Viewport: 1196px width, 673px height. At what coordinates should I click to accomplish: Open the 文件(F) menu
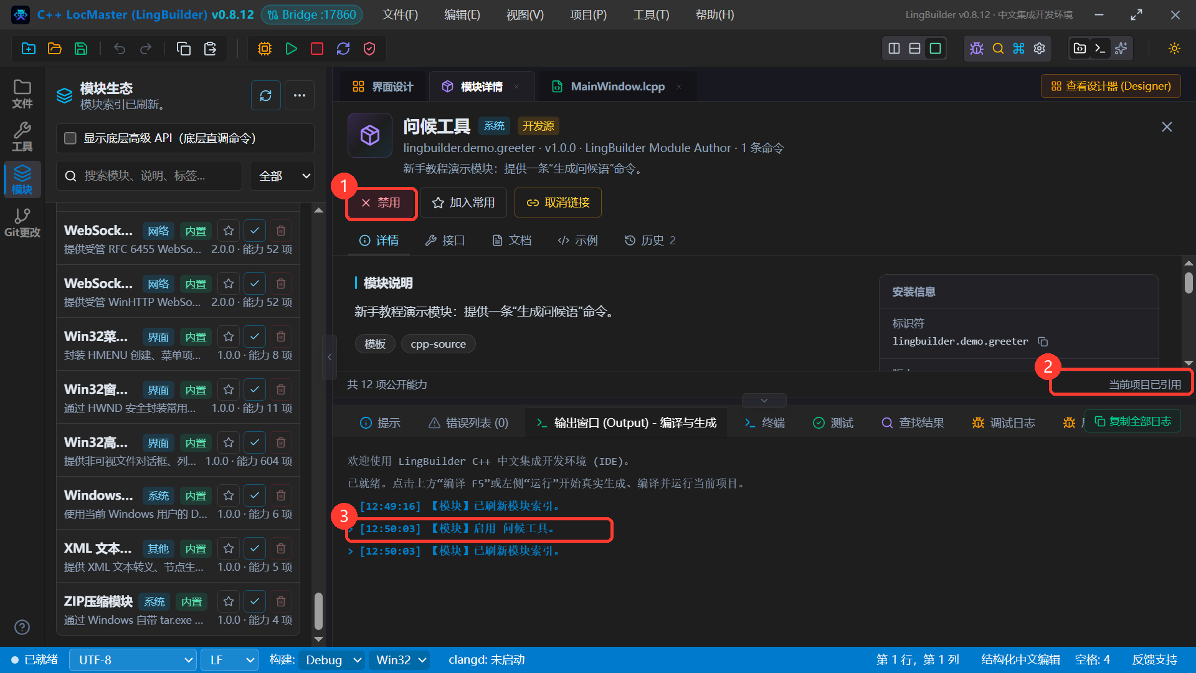pyautogui.click(x=400, y=14)
